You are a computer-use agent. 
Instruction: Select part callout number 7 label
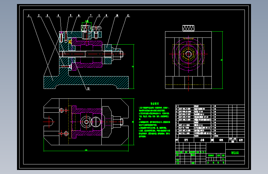91,15
